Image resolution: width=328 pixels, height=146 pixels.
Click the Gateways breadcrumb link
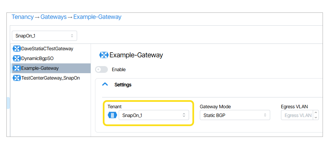[53, 17]
